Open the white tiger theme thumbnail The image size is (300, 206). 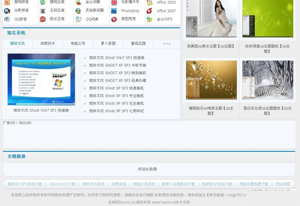coord(268,80)
